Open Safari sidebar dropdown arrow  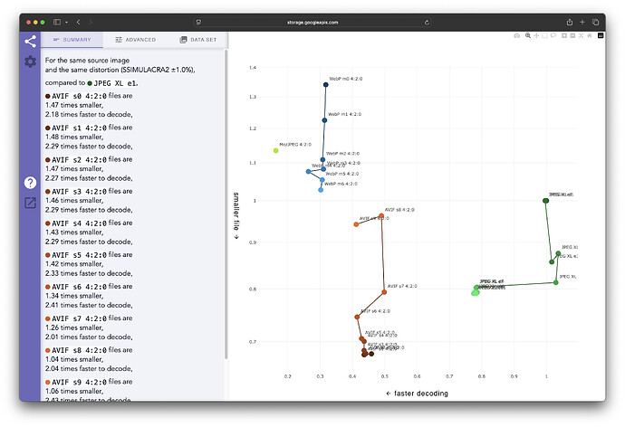point(66,23)
